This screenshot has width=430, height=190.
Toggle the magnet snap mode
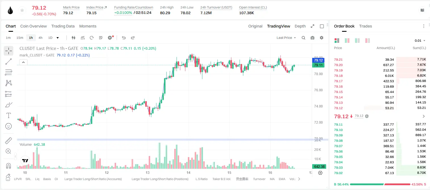tap(9, 166)
